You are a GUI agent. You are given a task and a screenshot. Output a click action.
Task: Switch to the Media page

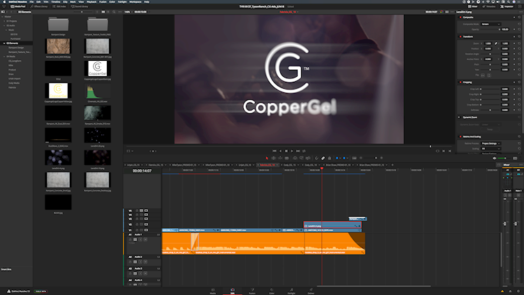coord(213,291)
